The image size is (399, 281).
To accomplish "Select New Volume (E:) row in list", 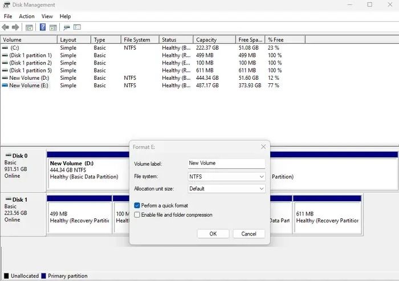I will tap(30, 85).
